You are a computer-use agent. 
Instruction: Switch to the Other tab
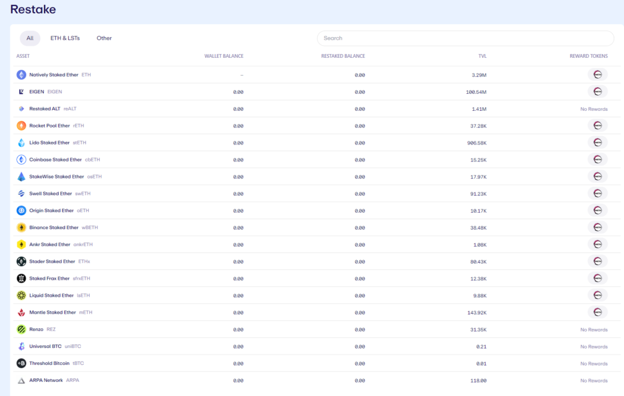point(104,38)
